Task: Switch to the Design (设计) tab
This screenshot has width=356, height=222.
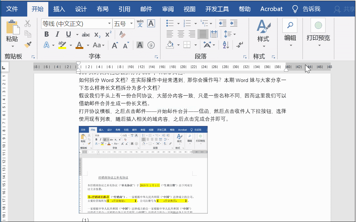Action: pos(81,9)
